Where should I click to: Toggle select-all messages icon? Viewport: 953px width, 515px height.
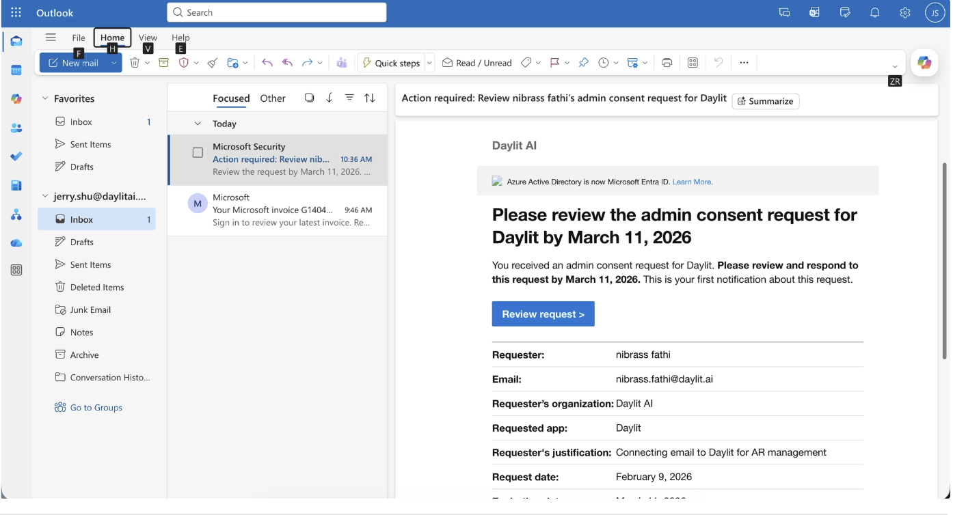pyautogui.click(x=309, y=98)
